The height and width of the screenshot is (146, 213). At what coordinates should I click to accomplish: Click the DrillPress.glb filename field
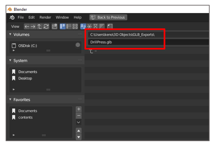(x=148, y=42)
